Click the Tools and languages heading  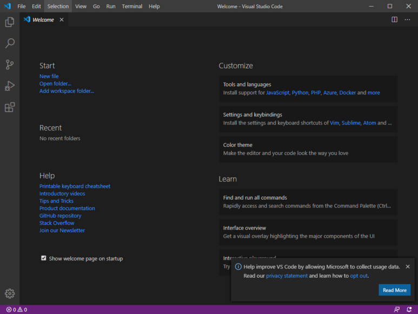247,84
